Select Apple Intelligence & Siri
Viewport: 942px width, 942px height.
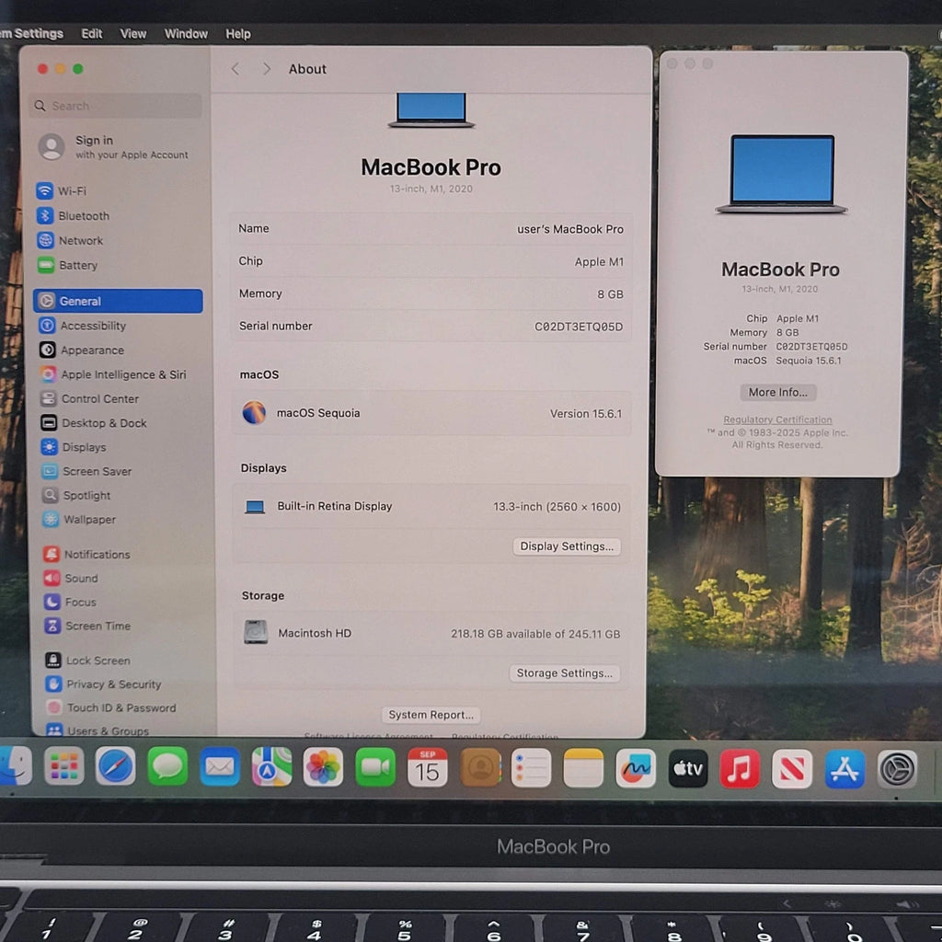pyautogui.click(x=122, y=374)
